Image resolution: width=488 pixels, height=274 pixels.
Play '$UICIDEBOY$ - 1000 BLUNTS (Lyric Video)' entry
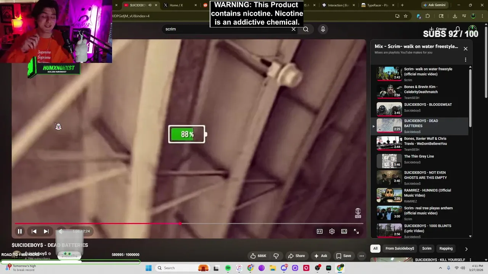click(419, 231)
